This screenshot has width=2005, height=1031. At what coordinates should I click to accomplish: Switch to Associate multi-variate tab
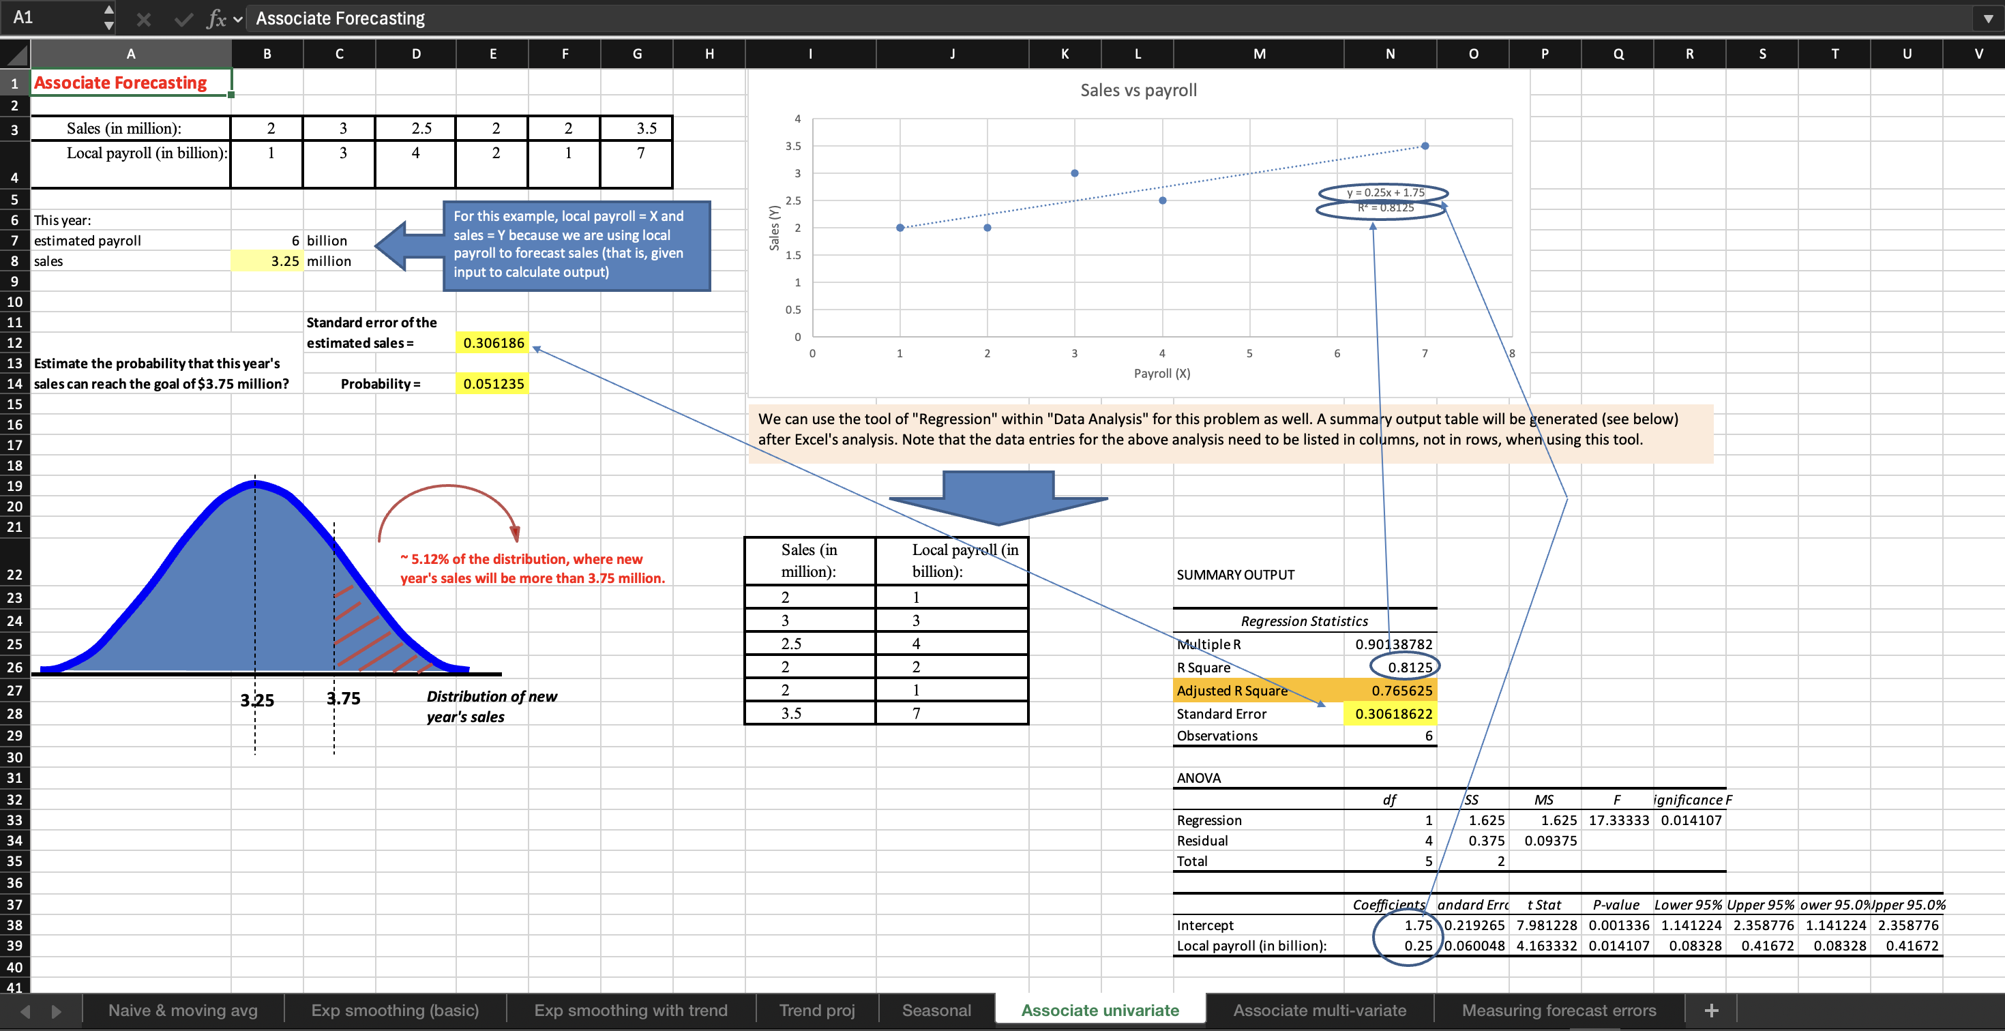tap(1320, 1010)
